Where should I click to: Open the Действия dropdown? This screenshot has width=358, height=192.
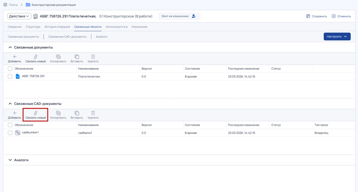pos(19,16)
